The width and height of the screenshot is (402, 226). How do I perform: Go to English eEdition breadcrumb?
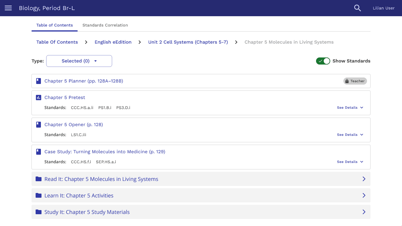(113, 42)
